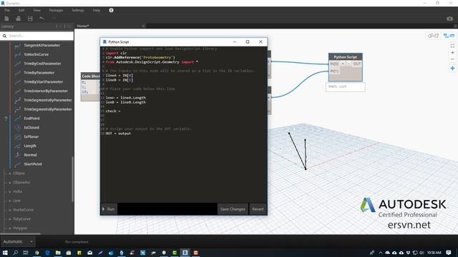The image size is (458, 257).
Task: Click the IN[1] port on Python Script node
Action: pos(334,71)
